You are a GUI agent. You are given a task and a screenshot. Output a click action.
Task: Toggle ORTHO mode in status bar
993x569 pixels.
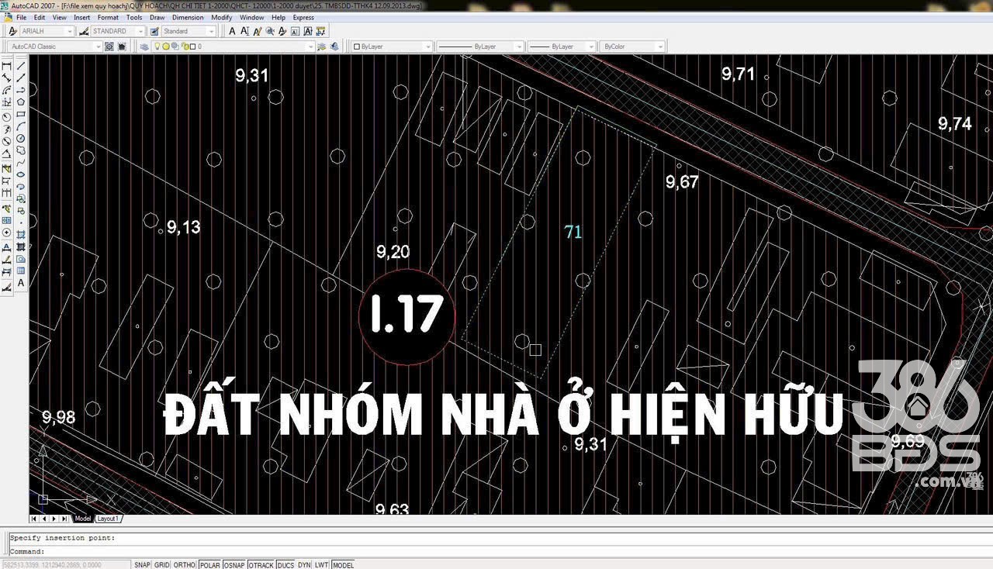coord(184,565)
